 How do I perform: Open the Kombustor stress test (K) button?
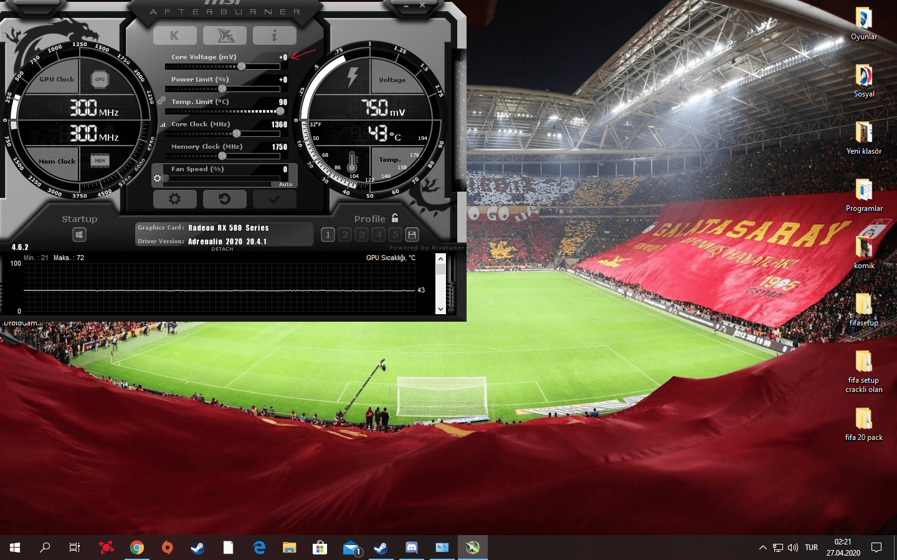coord(174,35)
